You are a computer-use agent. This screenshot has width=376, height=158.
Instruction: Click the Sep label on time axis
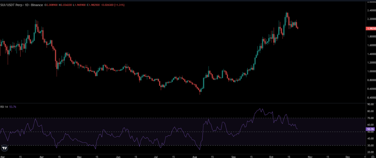234,156
